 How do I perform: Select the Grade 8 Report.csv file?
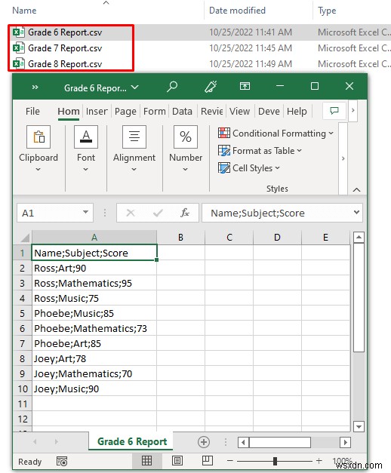tap(65, 64)
